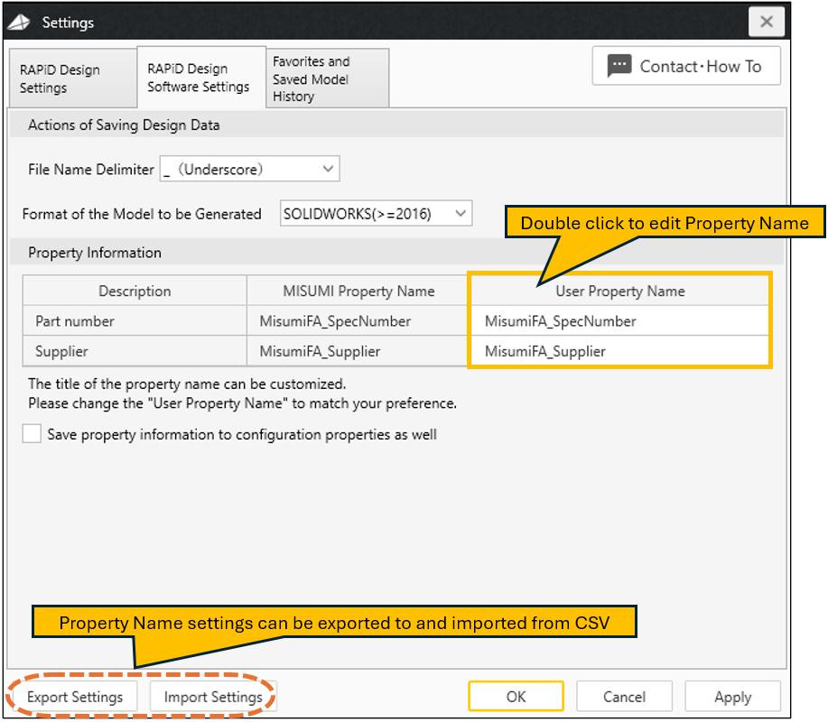
Task: Close the Settings dialog window
Action: click(766, 22)
